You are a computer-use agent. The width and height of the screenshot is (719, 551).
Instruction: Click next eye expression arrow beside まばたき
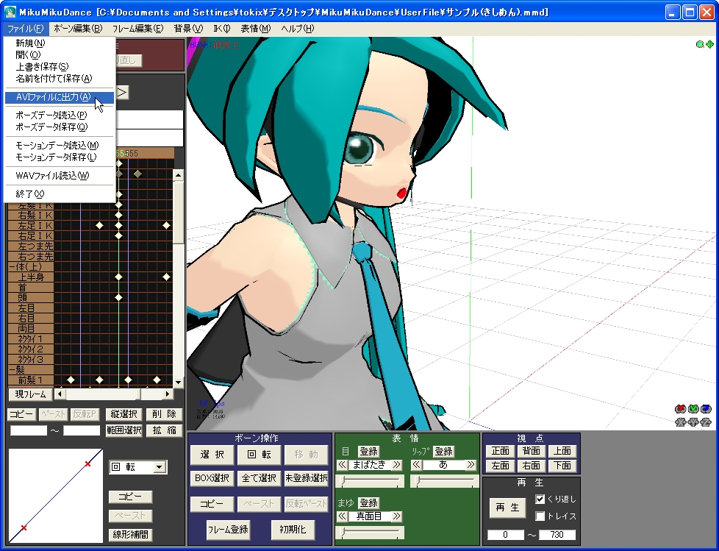pyautogui.click(x=397, y=465)
